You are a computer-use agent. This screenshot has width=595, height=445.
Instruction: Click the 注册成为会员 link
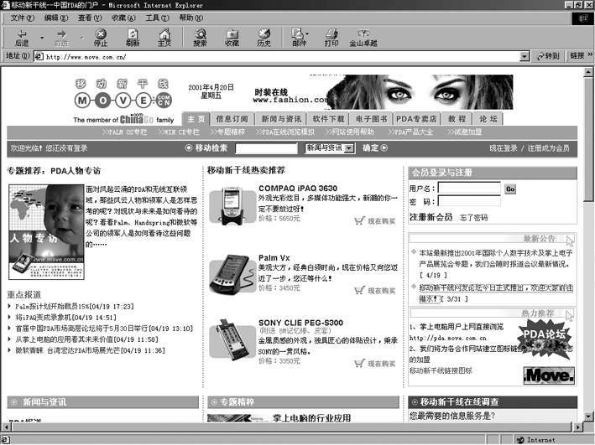549,148
